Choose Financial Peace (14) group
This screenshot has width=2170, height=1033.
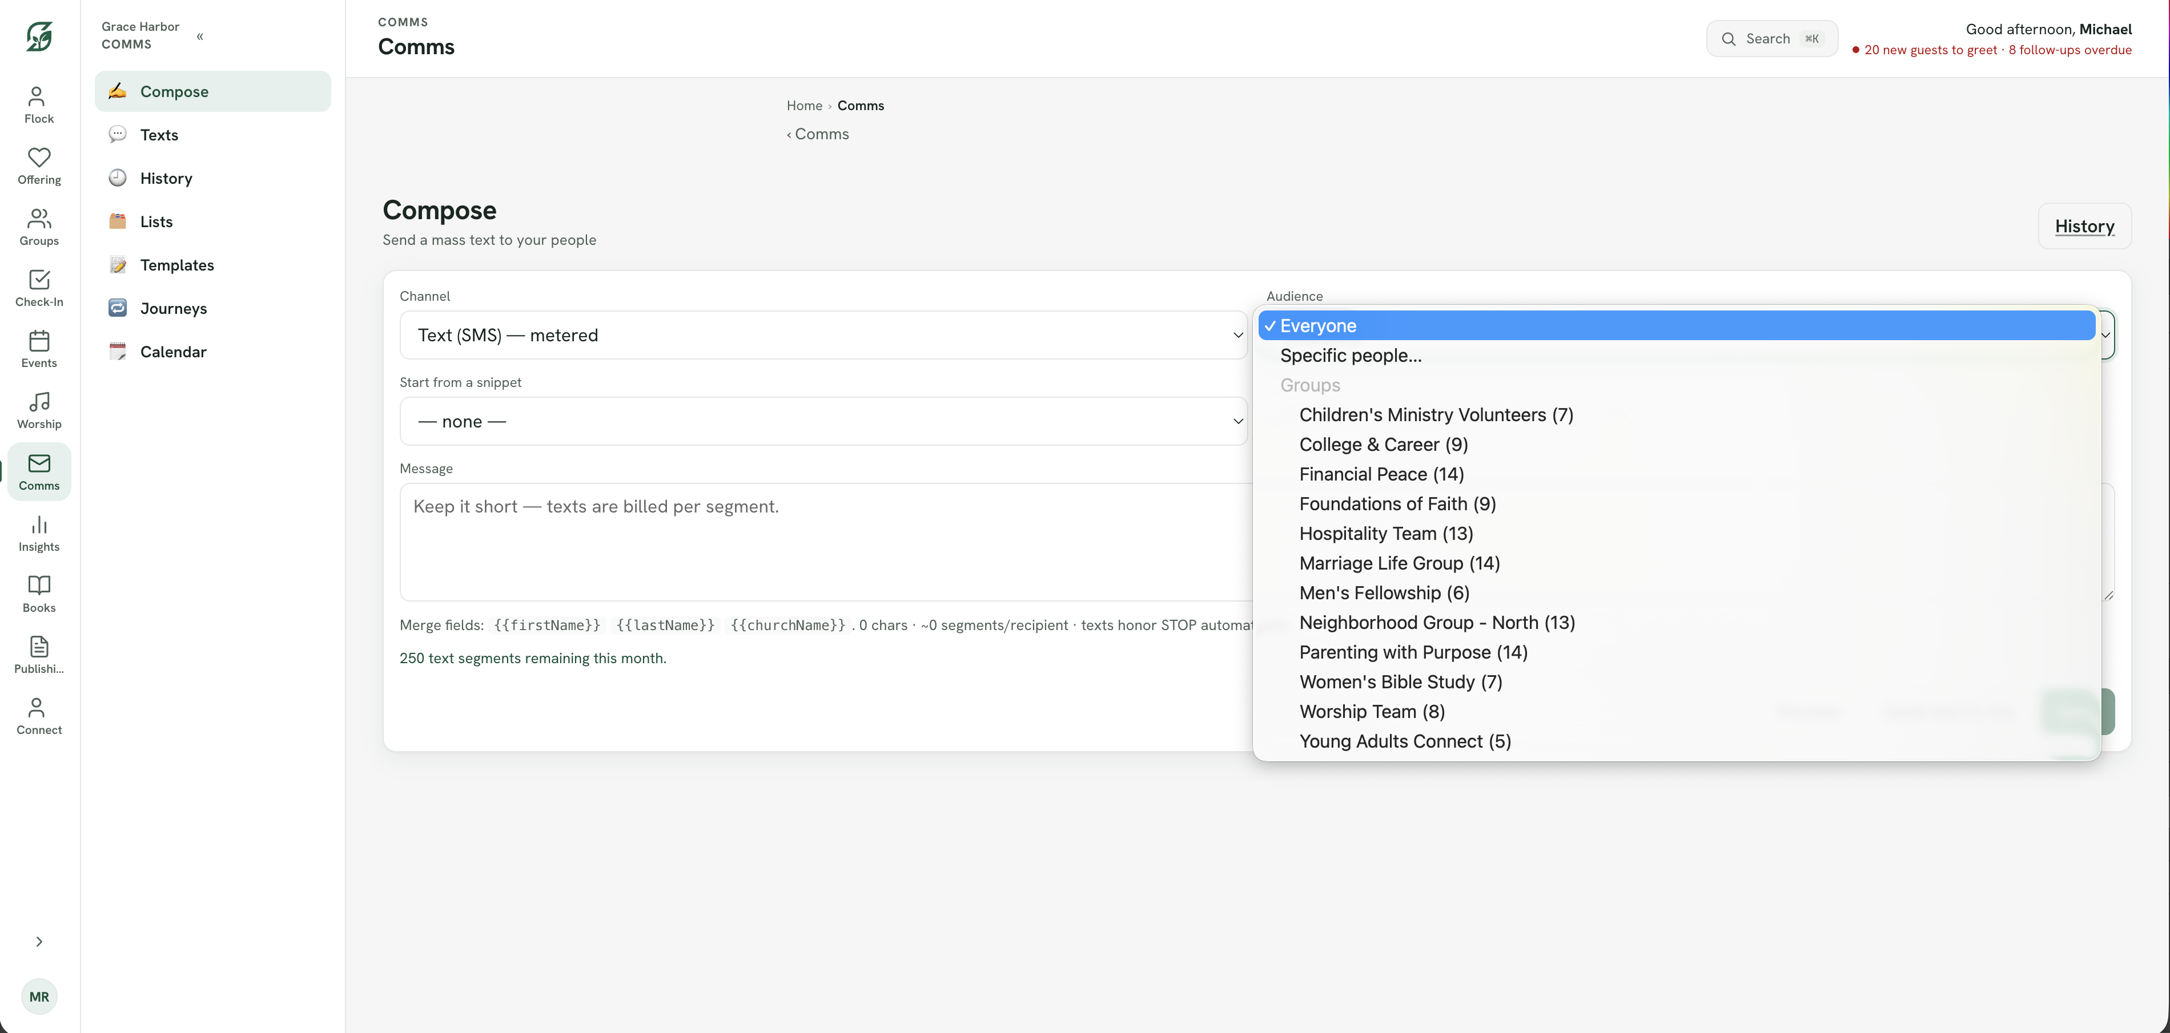[1677, 474]
